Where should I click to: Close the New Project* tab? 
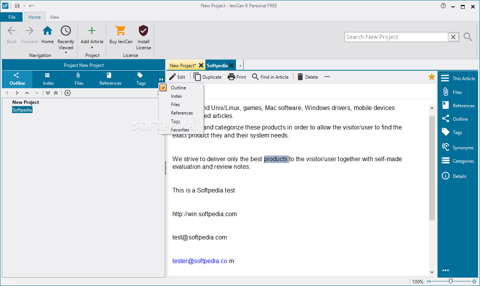201,66
